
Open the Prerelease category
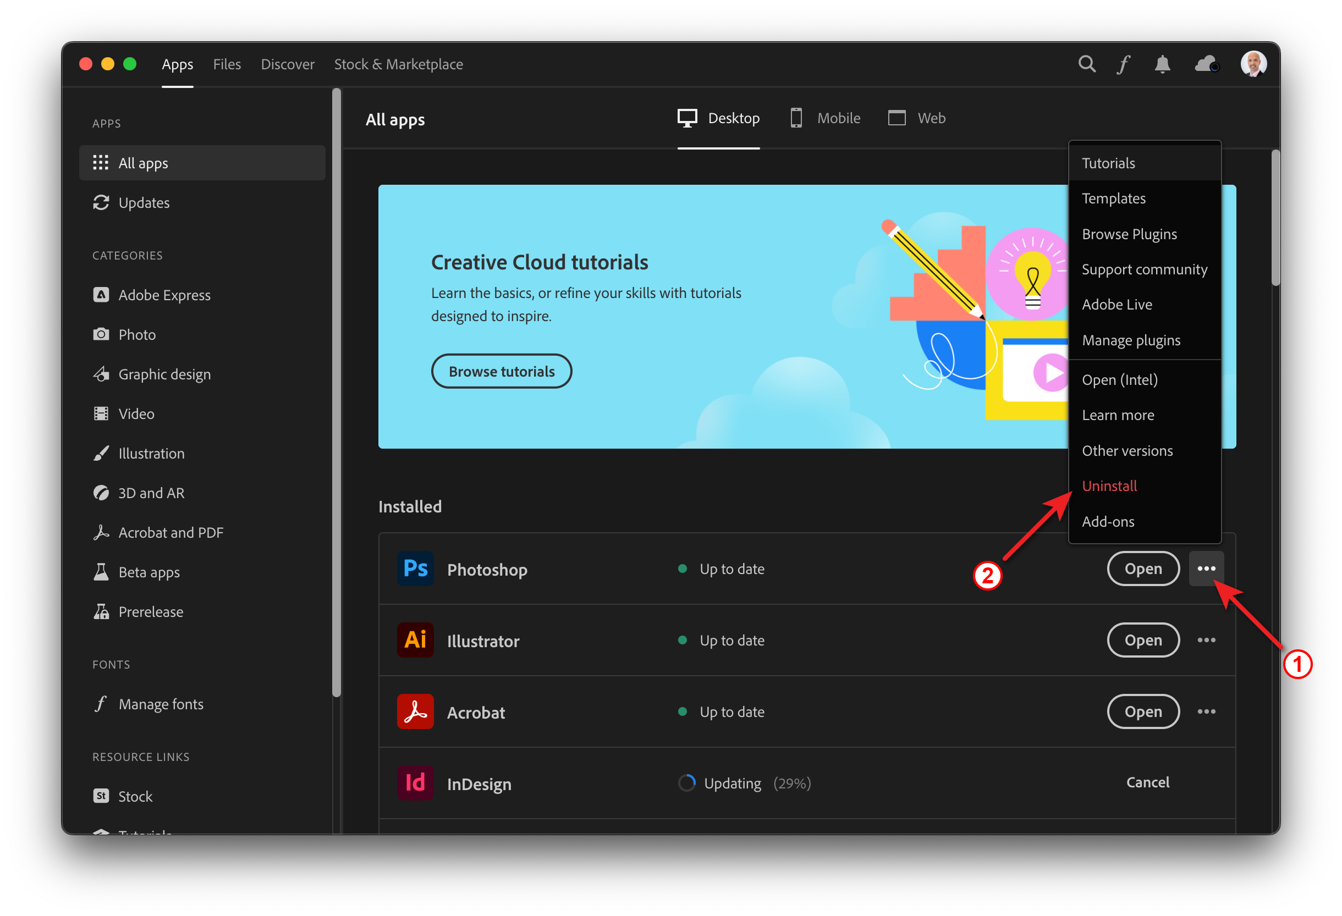pos(202,612)
